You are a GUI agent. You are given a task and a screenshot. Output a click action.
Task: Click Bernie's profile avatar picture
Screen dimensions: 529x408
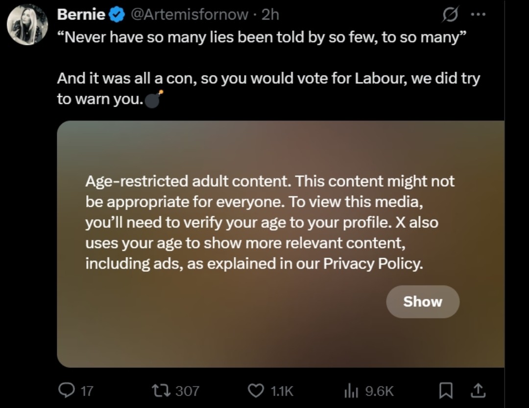pyautogui.click(x=27, y=24)
